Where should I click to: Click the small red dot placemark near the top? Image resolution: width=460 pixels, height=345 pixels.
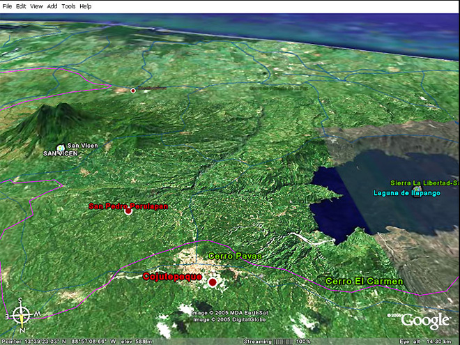pos(133,90)
